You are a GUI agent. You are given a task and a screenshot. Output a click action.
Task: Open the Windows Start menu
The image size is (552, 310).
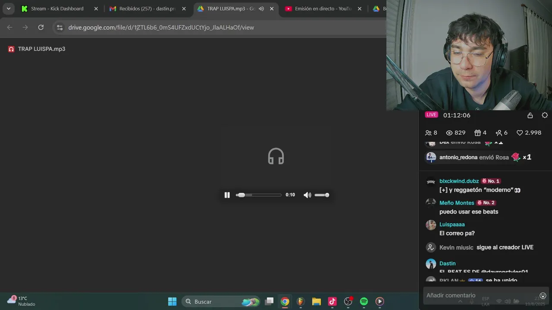point(172,301)
